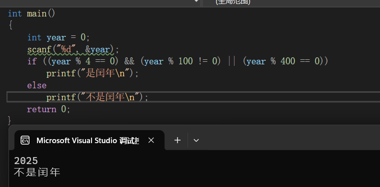Expand the terminal profile dropdown chevron
380x187 pixels.
[196, 140]
